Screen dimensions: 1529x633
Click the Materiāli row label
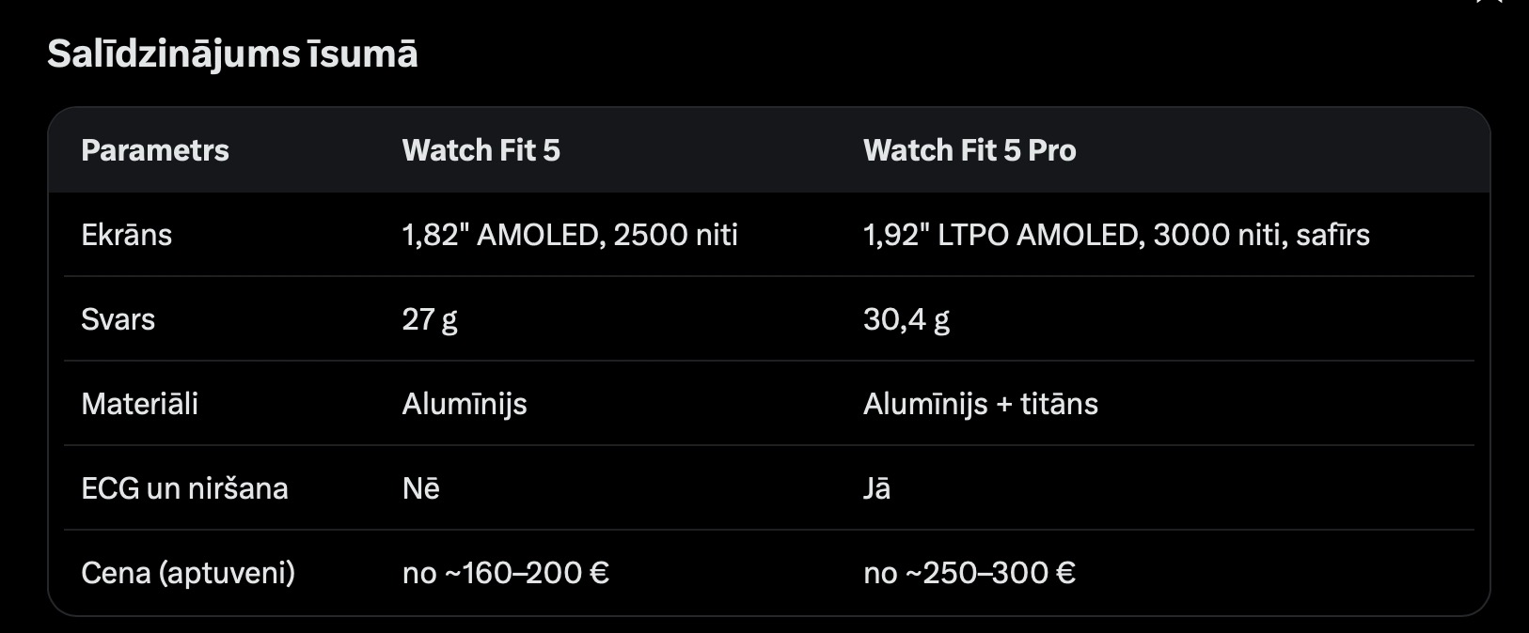pyautogui.click(x=140, y=404)
